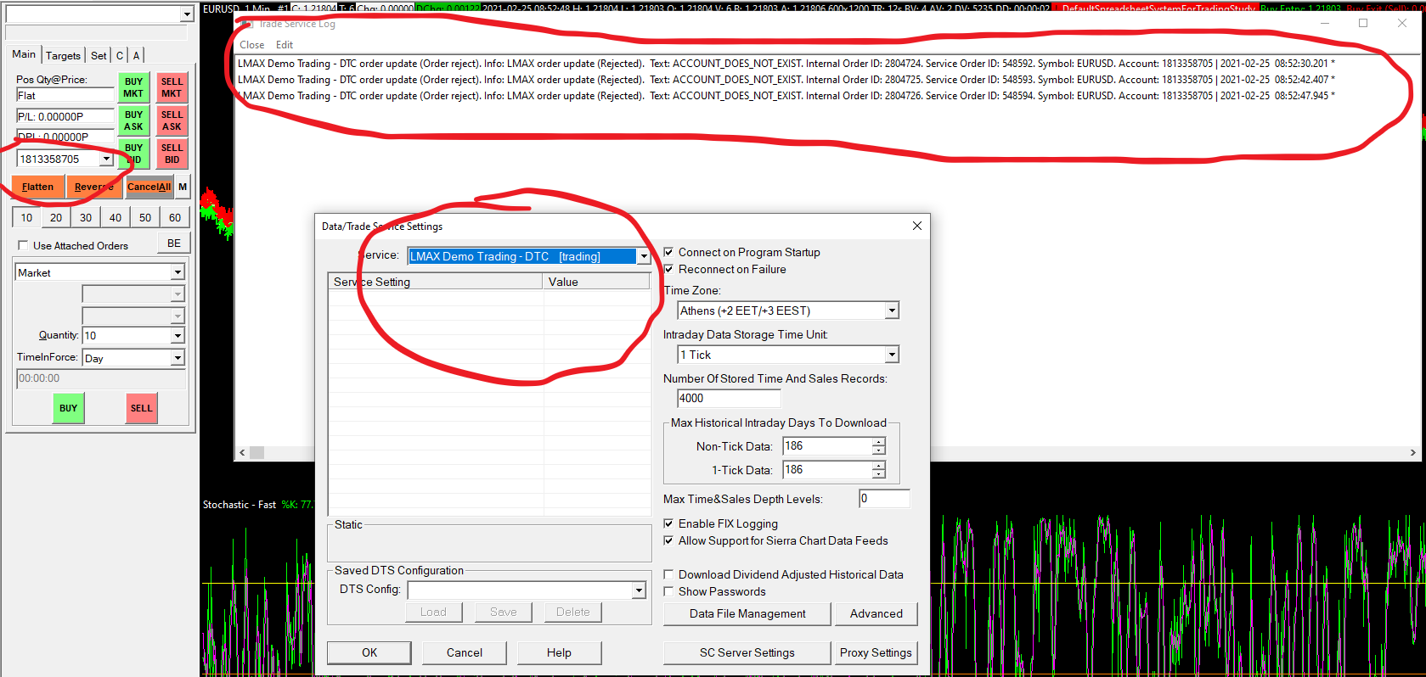Open Proxy Settings
Screen dimensions: 1426x677
876,652
